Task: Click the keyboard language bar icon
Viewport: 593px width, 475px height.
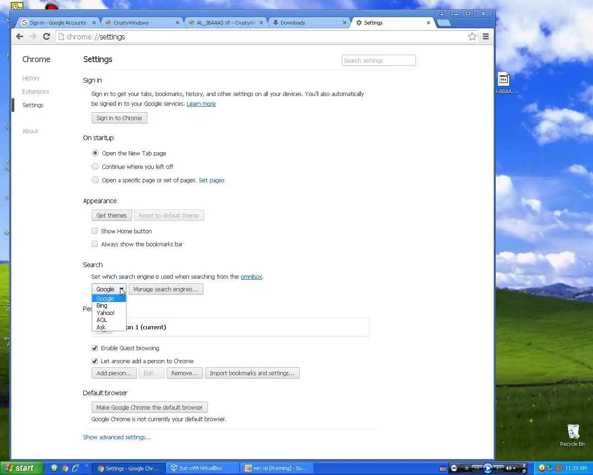Action: 443,469
